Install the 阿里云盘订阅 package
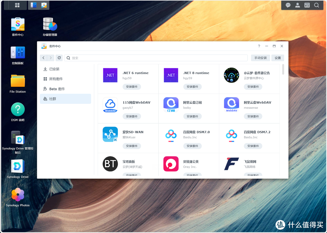The image size is (327, 233). (x=193, y=116)
